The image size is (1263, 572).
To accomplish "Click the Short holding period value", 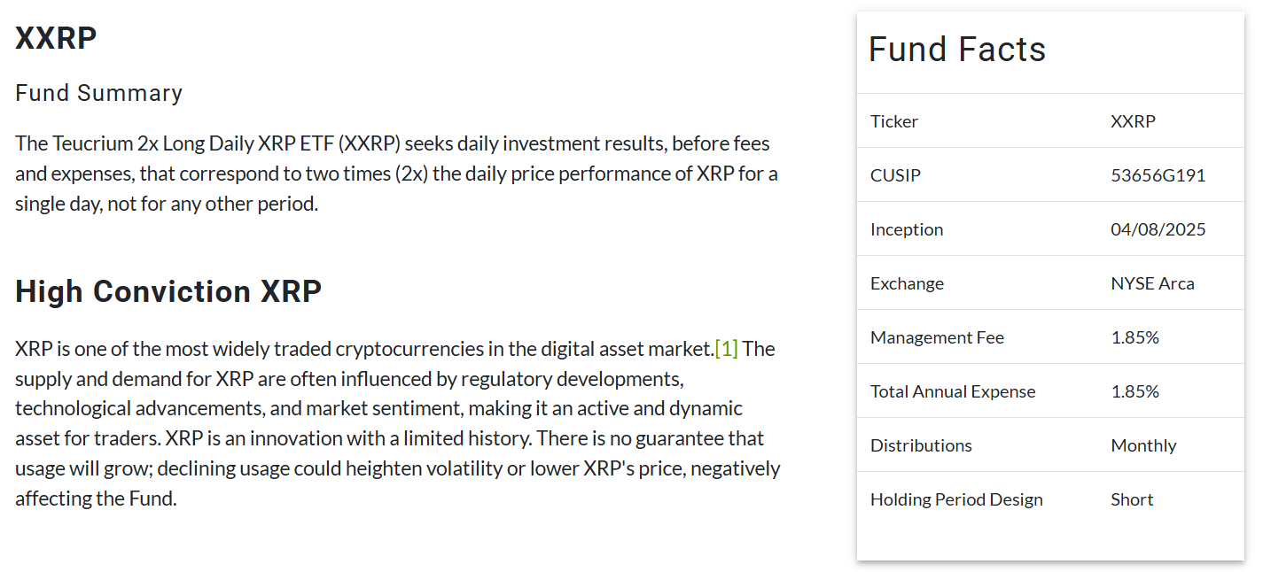I will (1133, 499).
